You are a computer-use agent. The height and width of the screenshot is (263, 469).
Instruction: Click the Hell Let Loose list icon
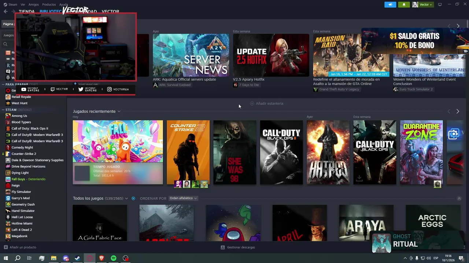8,217
